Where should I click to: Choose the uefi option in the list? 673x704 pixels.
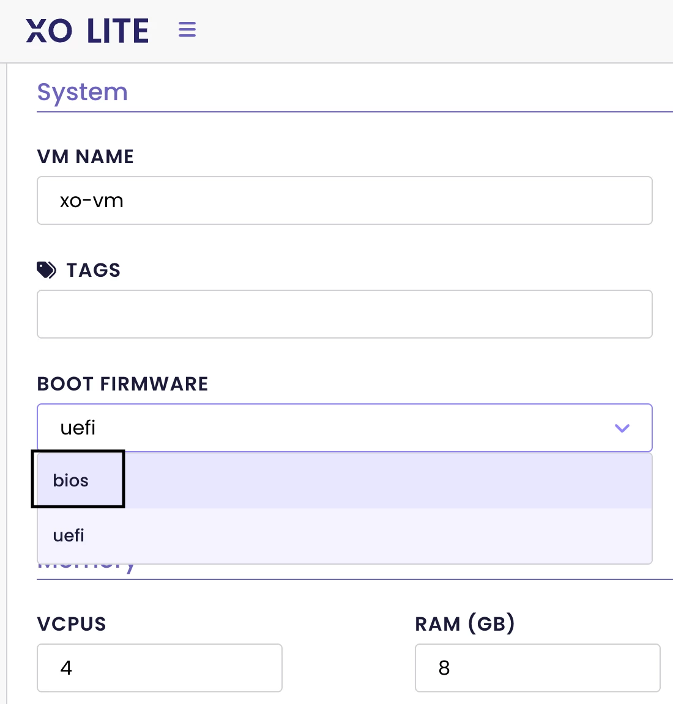[344, 535]
